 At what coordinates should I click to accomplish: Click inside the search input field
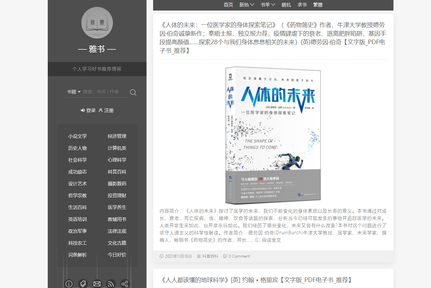(104, 92)
